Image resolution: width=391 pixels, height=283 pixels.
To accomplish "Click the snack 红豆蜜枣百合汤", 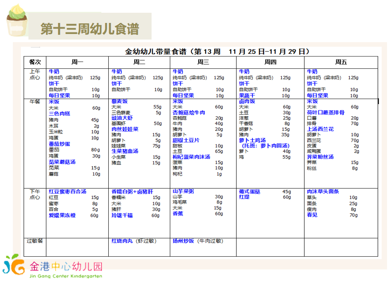I will (68, 191).
